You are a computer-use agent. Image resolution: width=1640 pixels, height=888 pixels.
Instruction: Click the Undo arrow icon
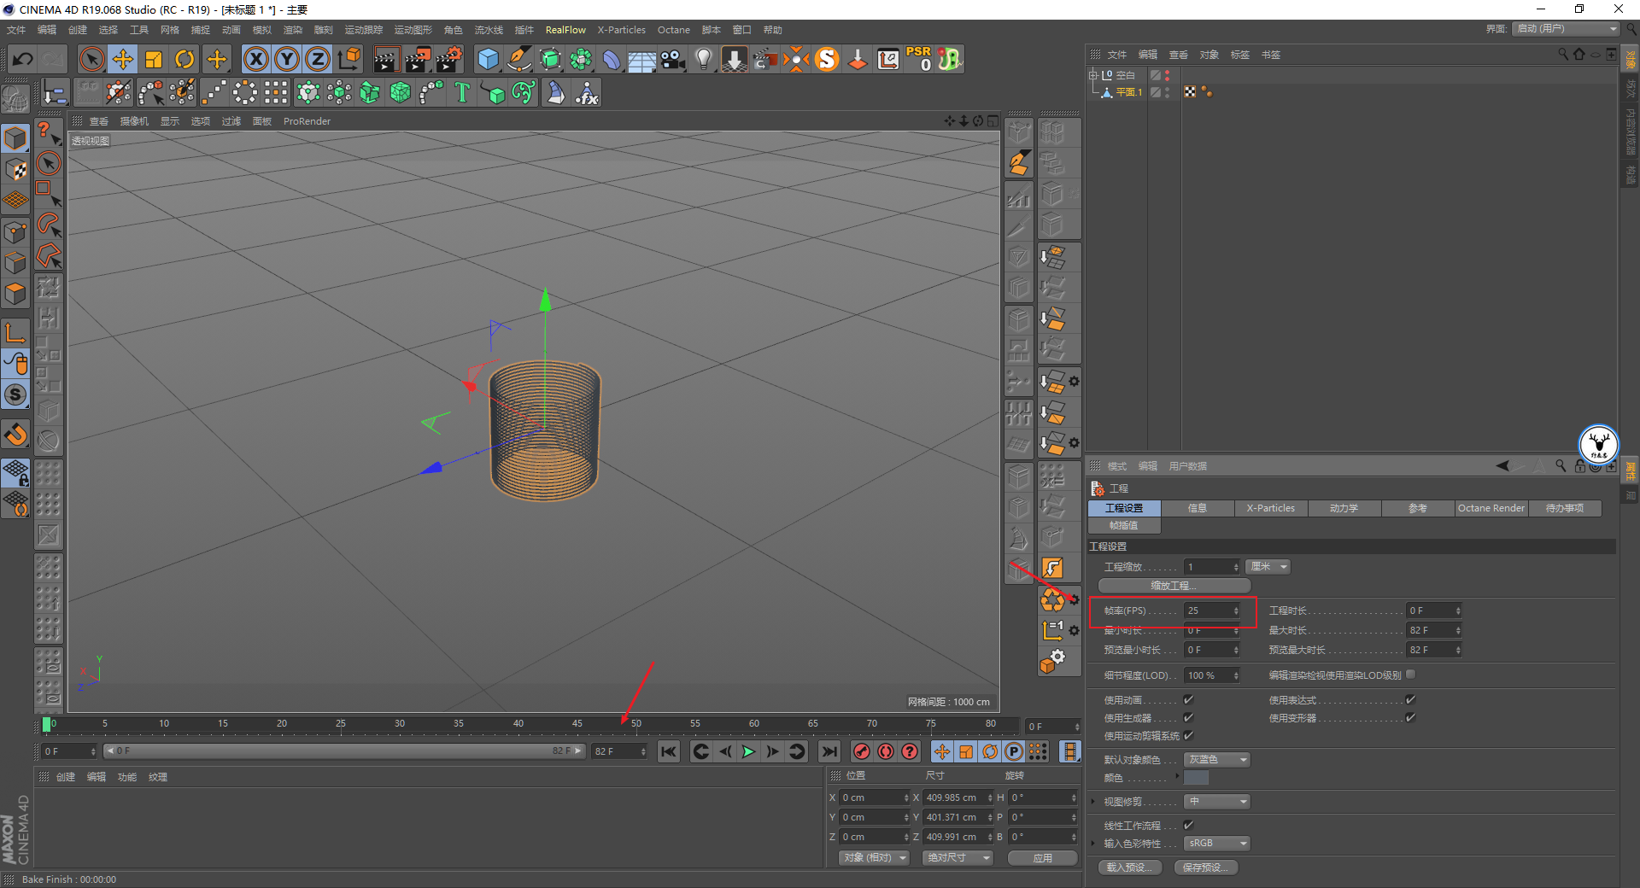(23, 59)
